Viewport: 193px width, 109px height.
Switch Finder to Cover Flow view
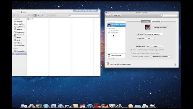(38, 15)
